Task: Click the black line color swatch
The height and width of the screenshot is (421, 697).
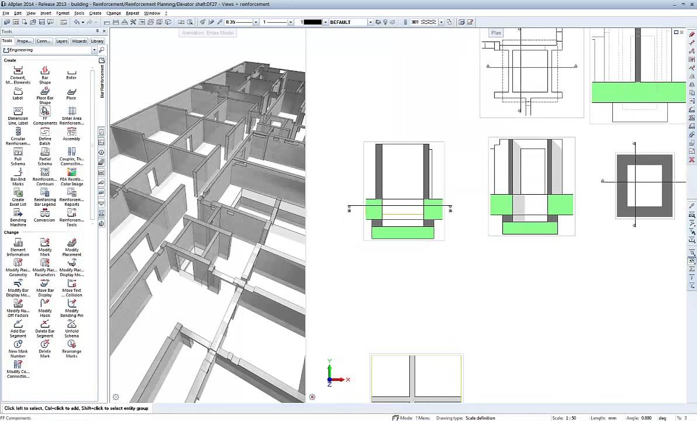Action: (x=312, y=22)
